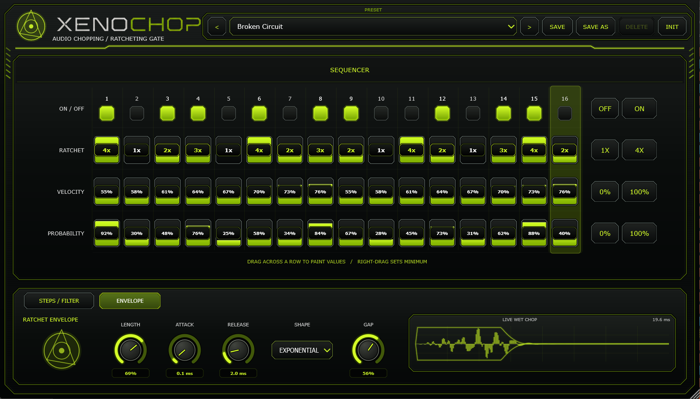The image size is (700, 399).
Task: Go to previous preset with the < arrow
Action: point(217,27)
